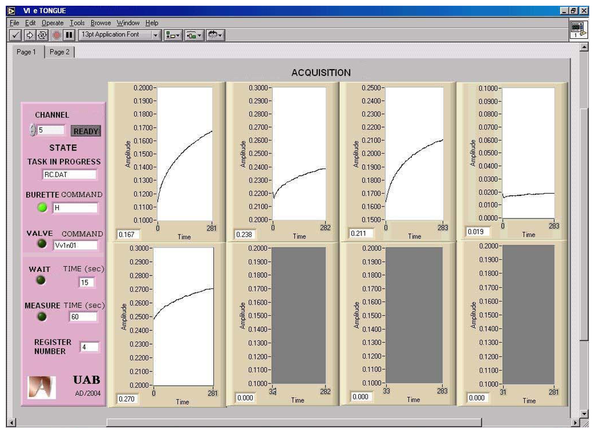Open the Operate menu
Image resolution: width=595 pixels, height=434 pixels.
coord(52,23)
